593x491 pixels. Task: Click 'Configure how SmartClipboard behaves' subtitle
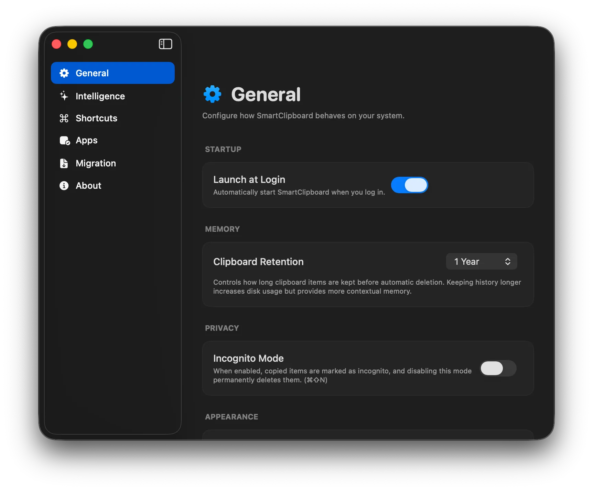(x=303, y=116)
